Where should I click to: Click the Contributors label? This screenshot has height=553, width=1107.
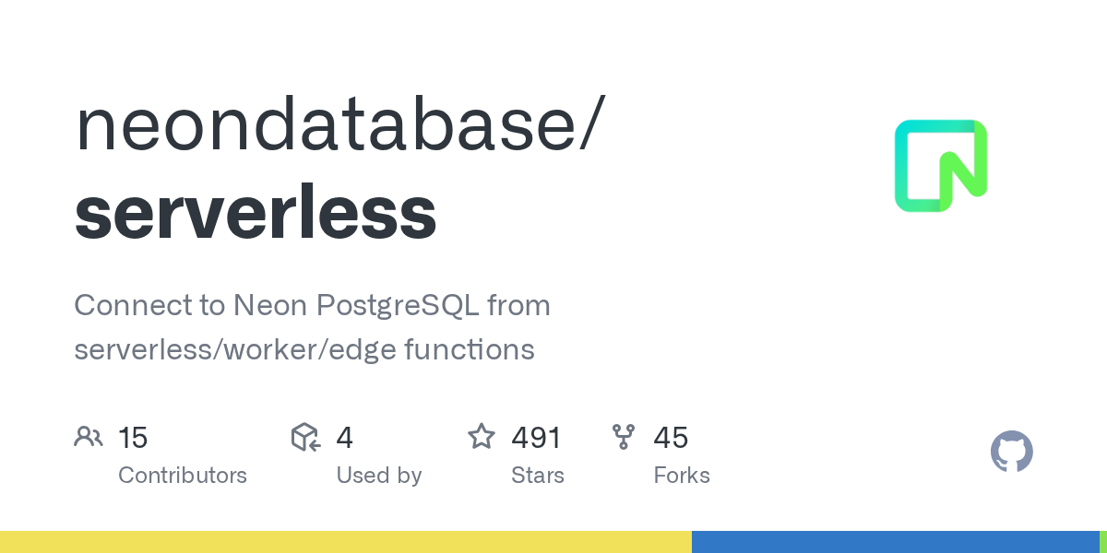(183, 476)
